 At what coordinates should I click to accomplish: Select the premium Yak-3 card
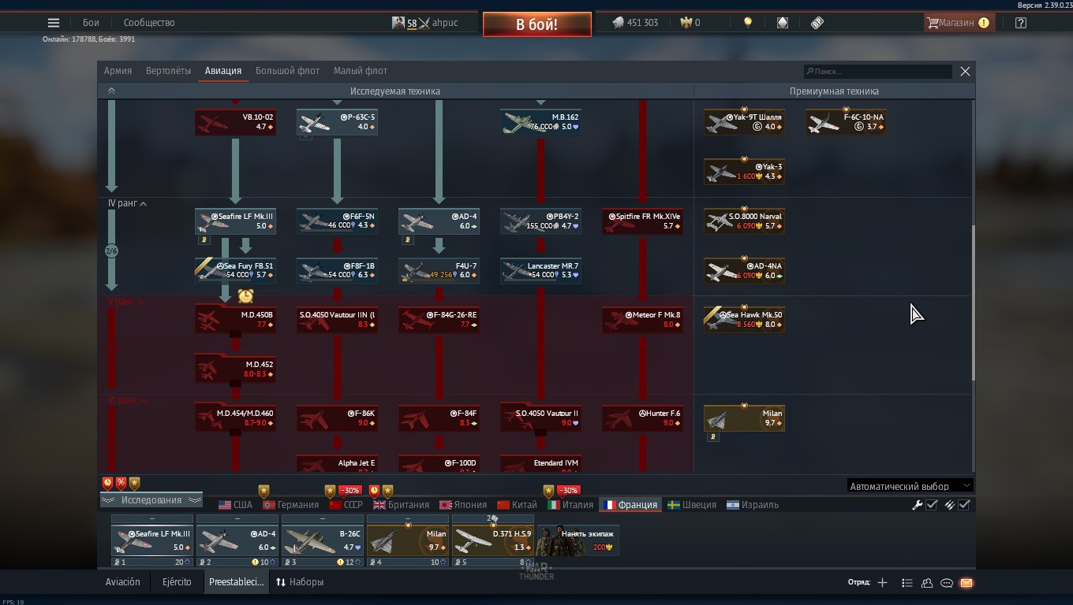tap(744, 172)
